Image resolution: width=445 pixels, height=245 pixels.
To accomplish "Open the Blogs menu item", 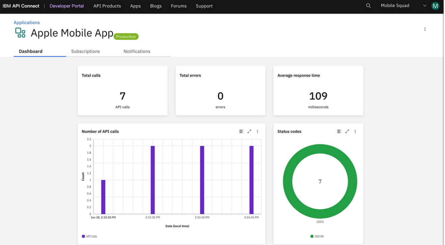I will click(156, 6).
